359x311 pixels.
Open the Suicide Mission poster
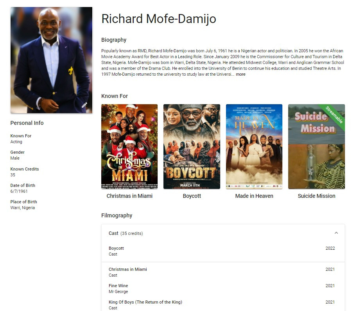point(316,146)
